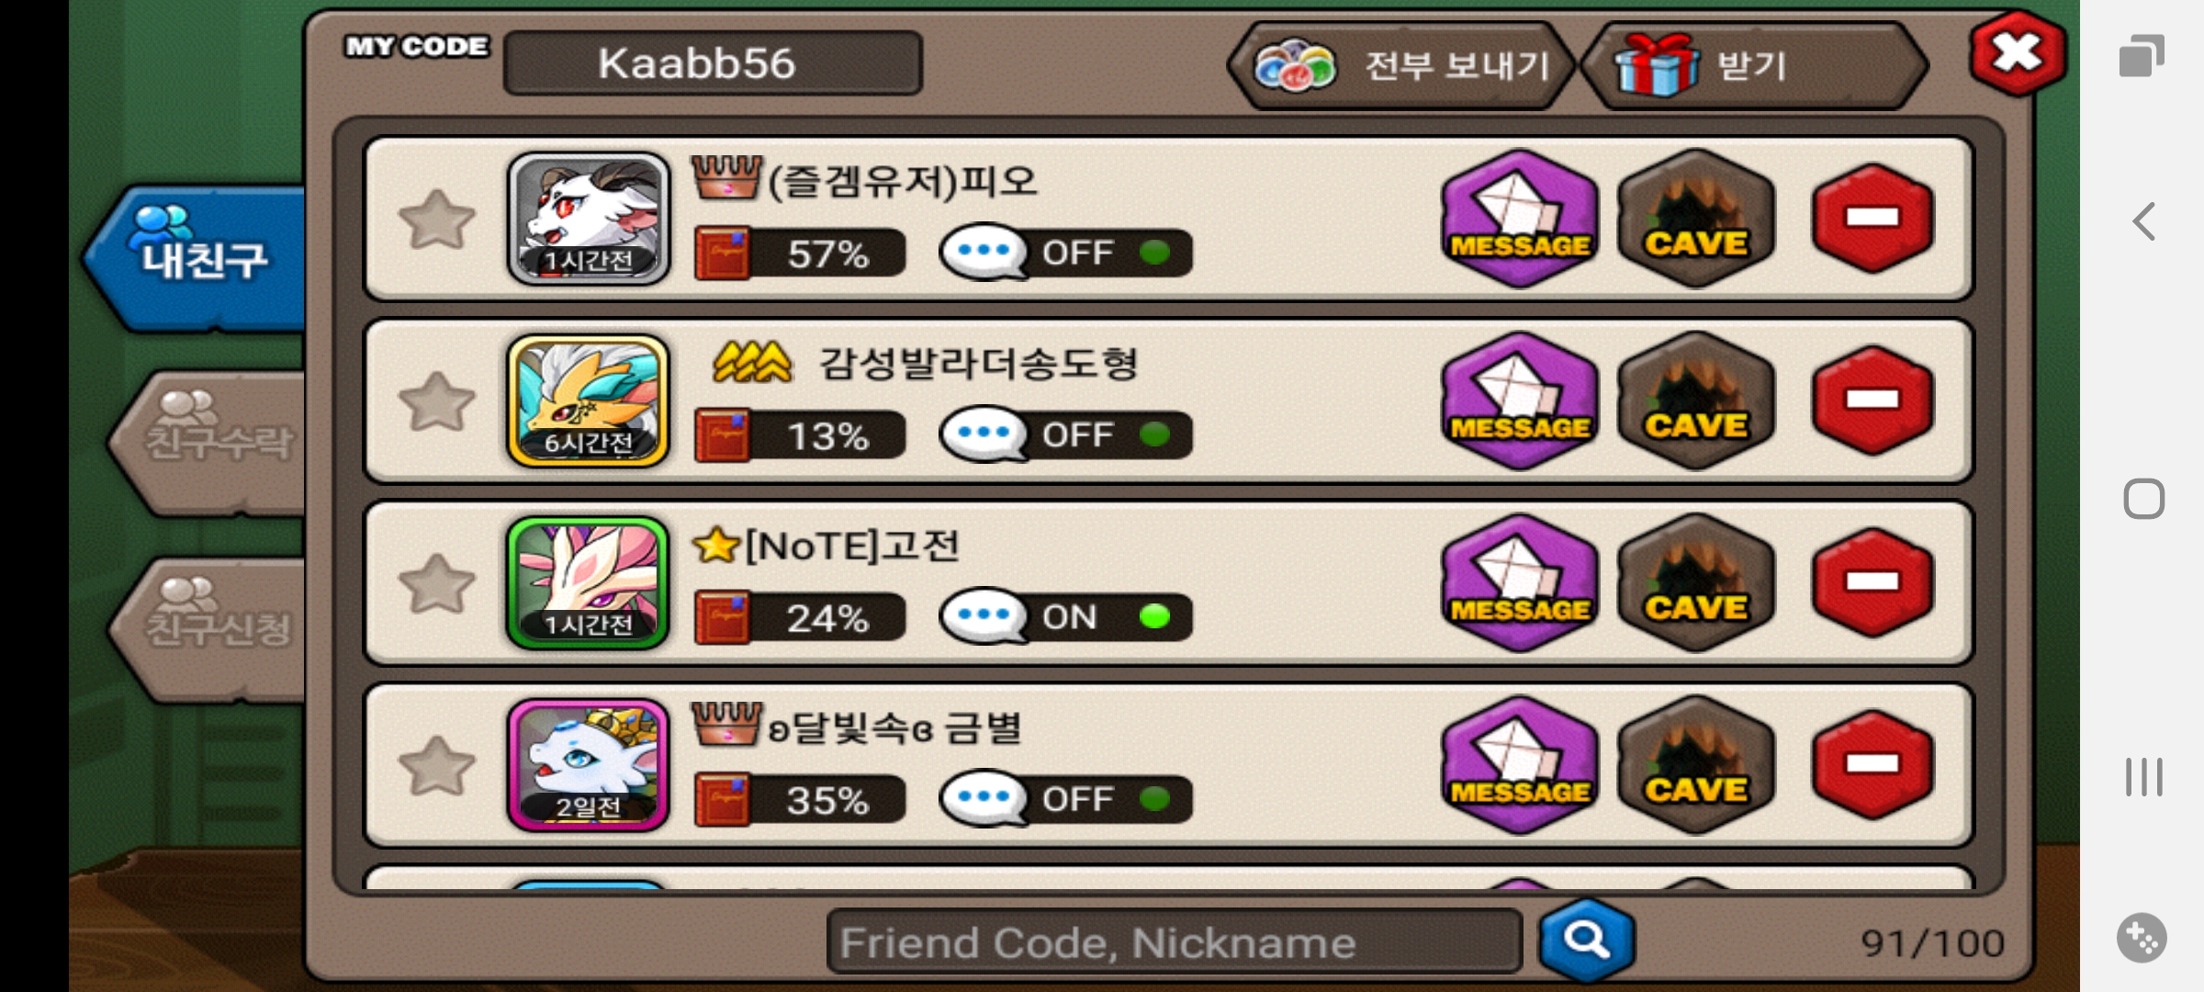Viewport: 2204px width, 992px height.
Task: Switch to the 친구수락 tab
Action: [208, 443]
